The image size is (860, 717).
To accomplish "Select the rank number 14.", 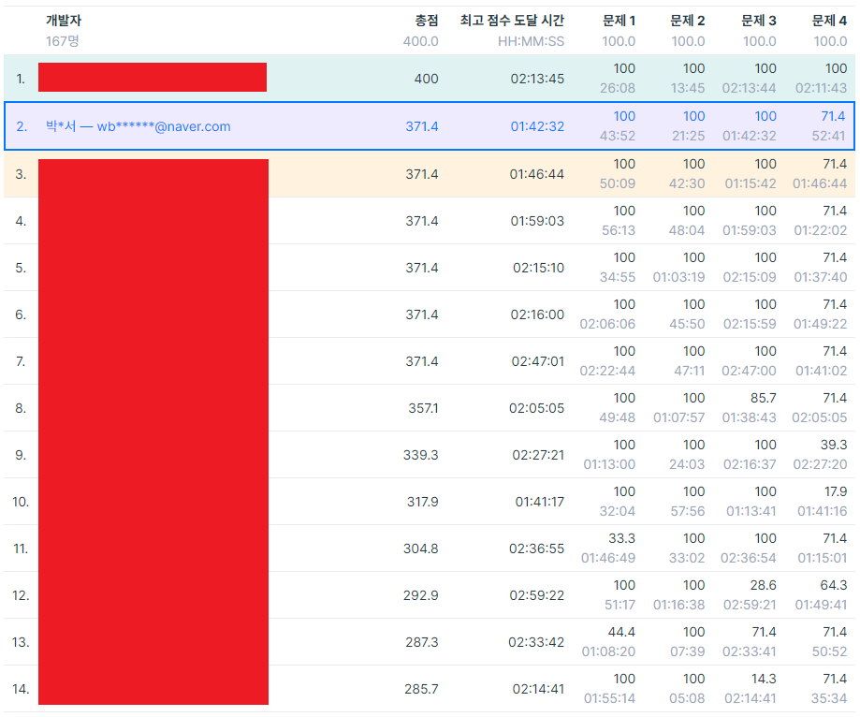I will [x=21, y=689].
